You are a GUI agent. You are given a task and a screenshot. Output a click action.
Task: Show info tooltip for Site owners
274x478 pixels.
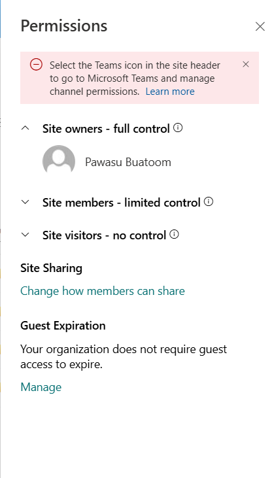178,128
